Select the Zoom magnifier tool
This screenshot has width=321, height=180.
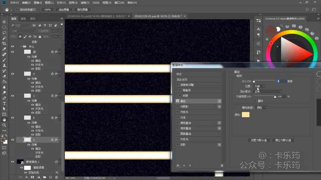tap(4, 125)
